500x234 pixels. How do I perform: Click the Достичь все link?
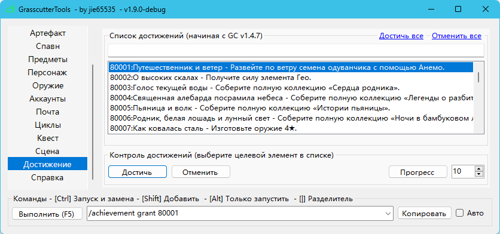(401, 36)
